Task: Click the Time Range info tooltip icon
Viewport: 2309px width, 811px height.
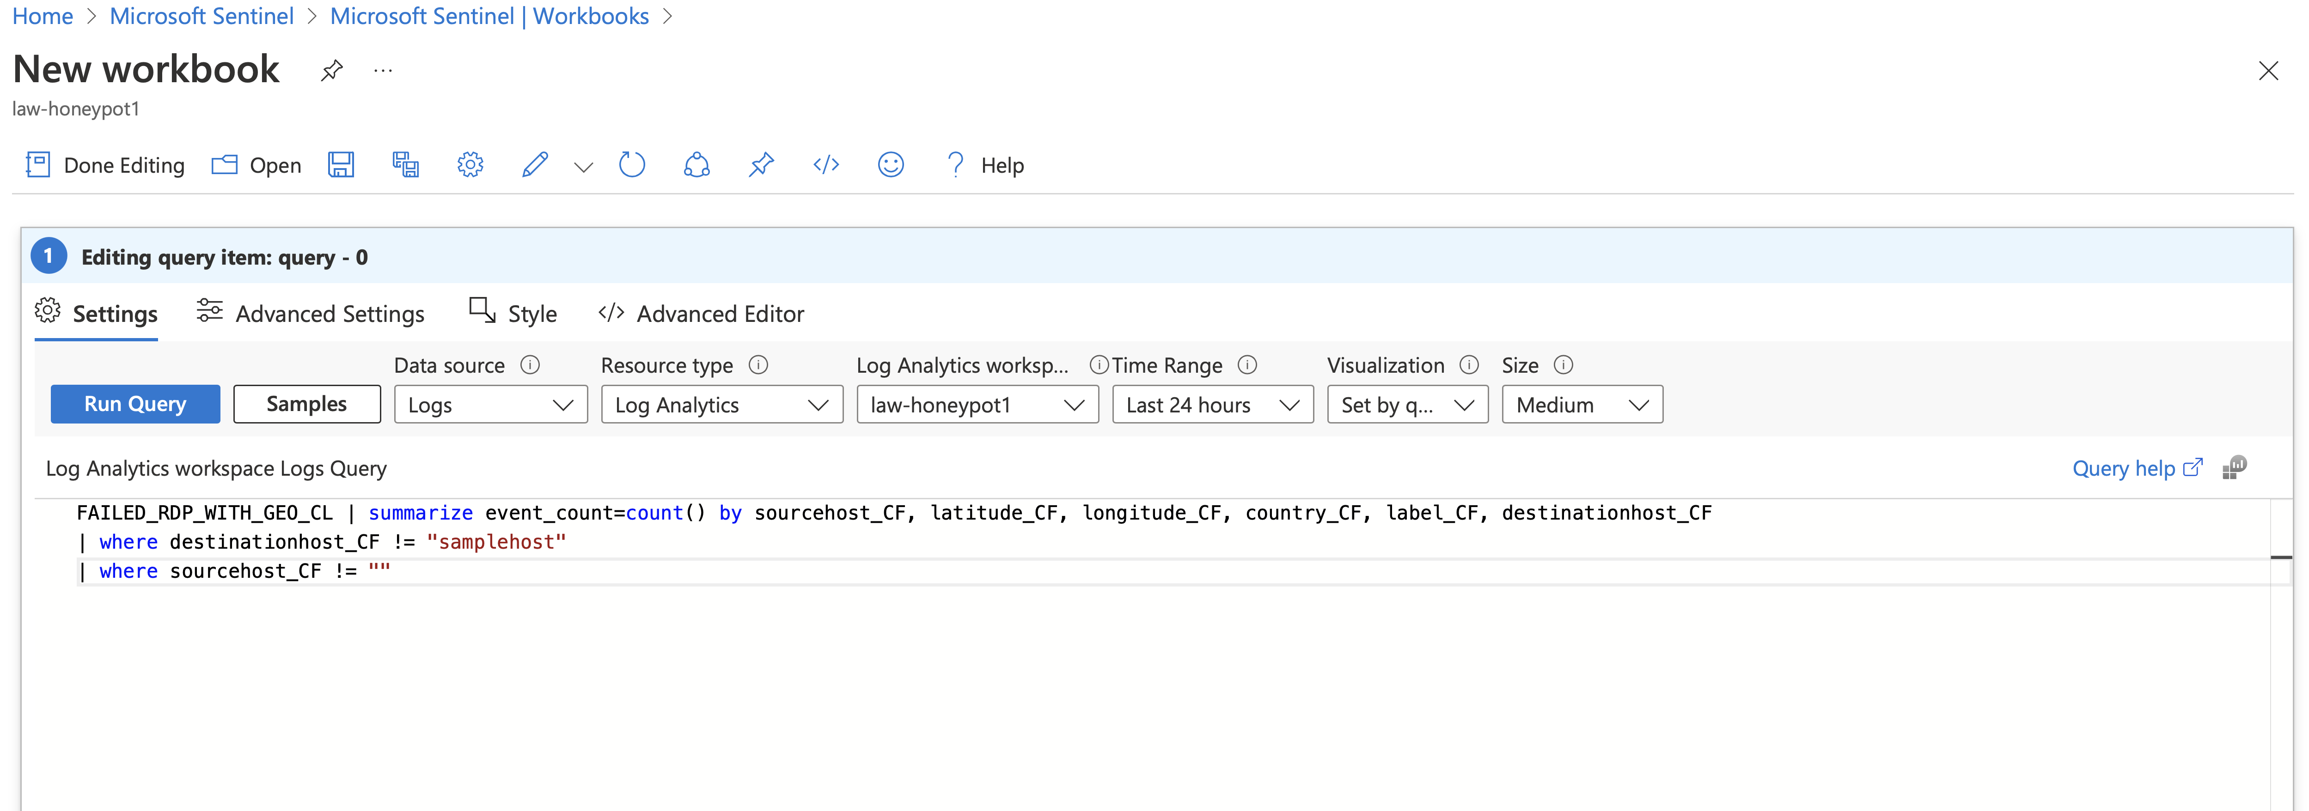Action: point(1247,366)
